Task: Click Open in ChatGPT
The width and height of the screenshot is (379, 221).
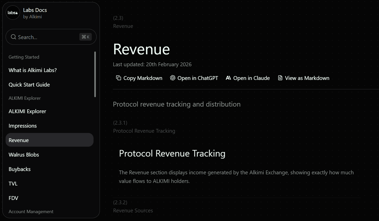Action: (194, 78)
